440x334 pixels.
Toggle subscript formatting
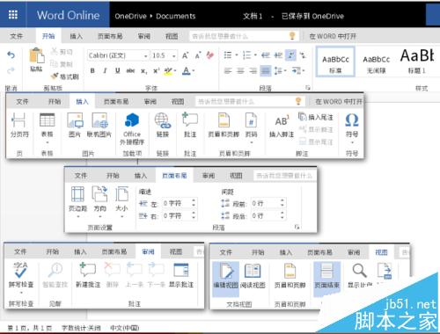[x=144, y=71]
